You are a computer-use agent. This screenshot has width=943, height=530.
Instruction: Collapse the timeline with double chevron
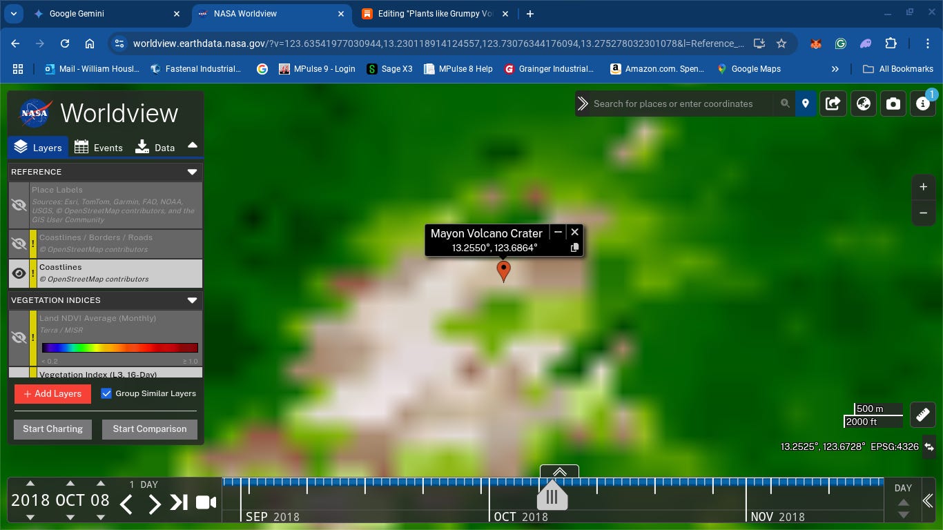927,500
